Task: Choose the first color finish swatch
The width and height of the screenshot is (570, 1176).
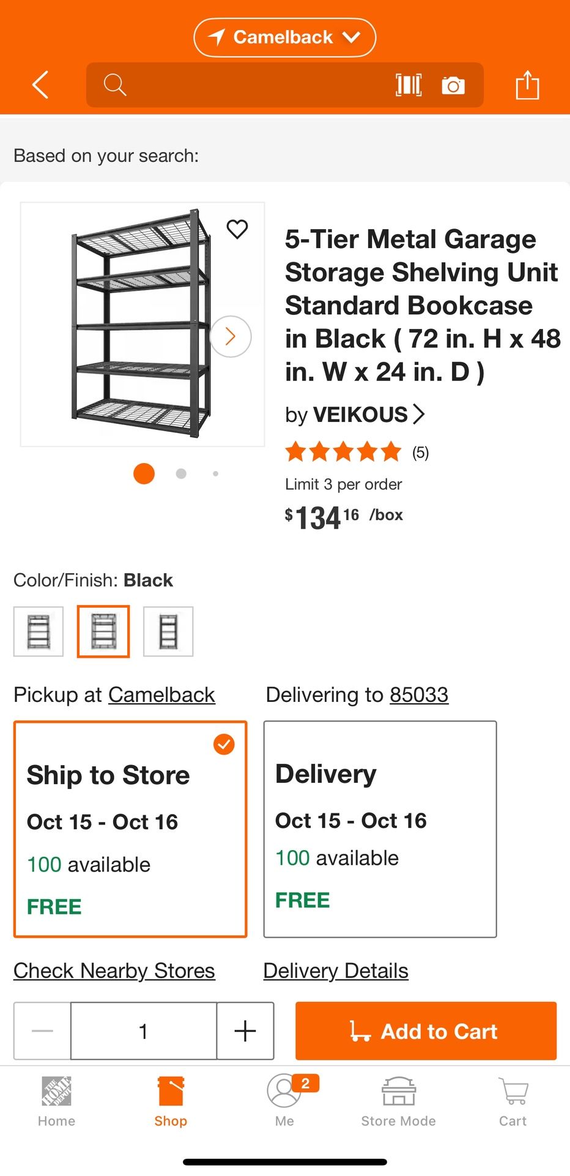Action: pos(39,631)
